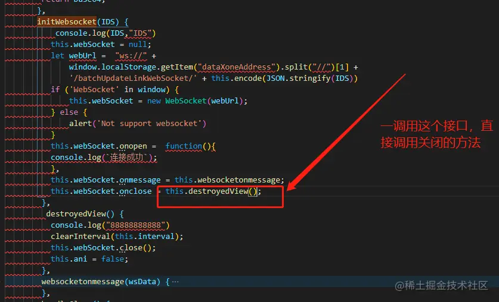The height and width of the screenshot is (302, 499).
Task: Click stringify in JSON.stringify
Action: pos(309,78)
